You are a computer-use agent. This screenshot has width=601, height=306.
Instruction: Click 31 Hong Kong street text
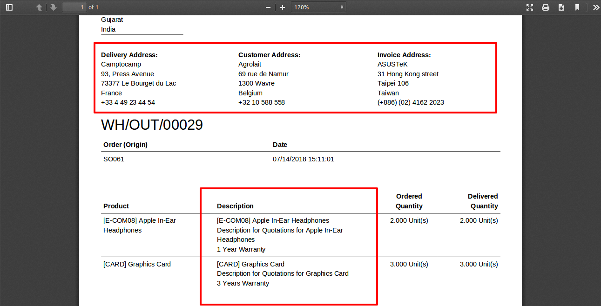pyautogui.click(x=408, y=74)
